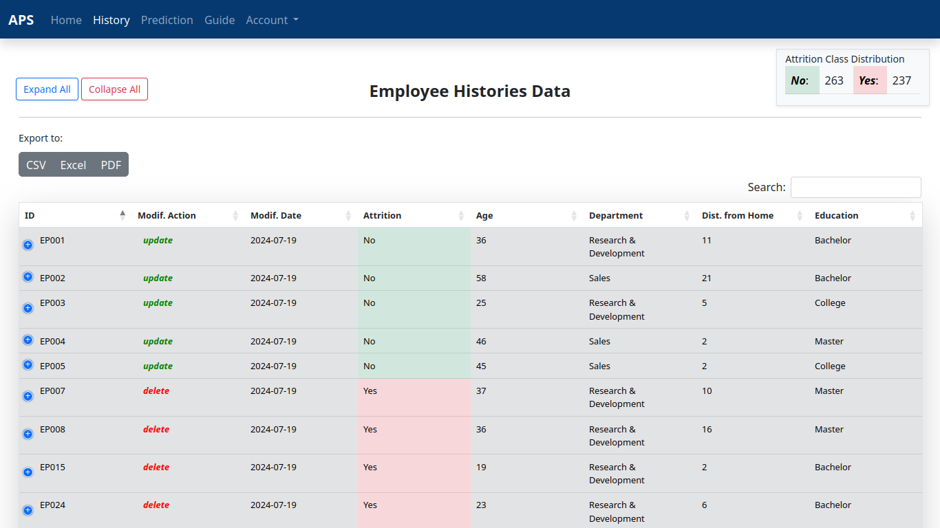Open History page in navbar
The width and height of the screenshot is (940, 528).
tap(111, 20)
